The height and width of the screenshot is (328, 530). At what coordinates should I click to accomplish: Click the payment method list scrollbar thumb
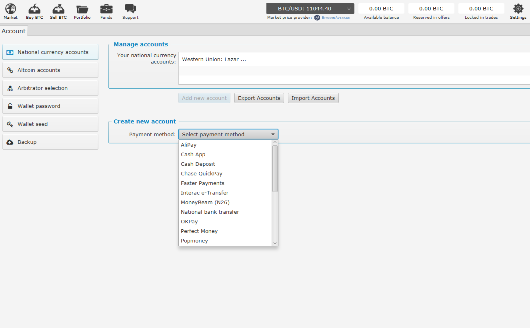(275, 169)
